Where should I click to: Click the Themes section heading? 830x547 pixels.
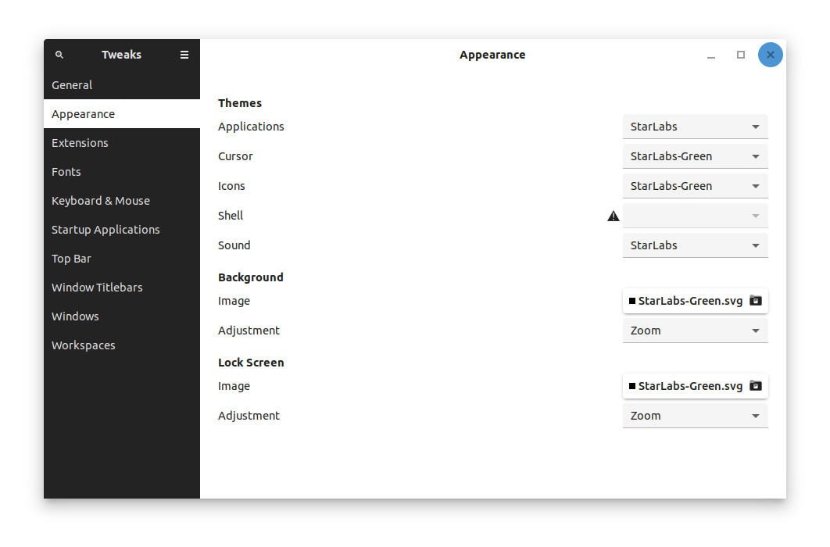point(240,103)
